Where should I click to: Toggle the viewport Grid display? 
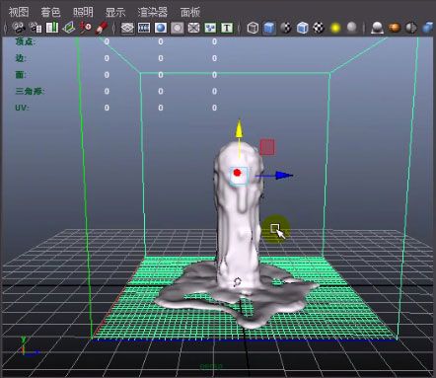(127, 28)
